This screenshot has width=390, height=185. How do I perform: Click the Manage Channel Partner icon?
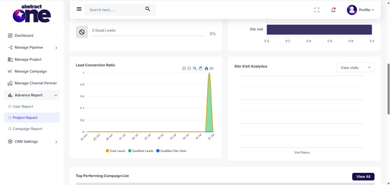click(10, 83)
